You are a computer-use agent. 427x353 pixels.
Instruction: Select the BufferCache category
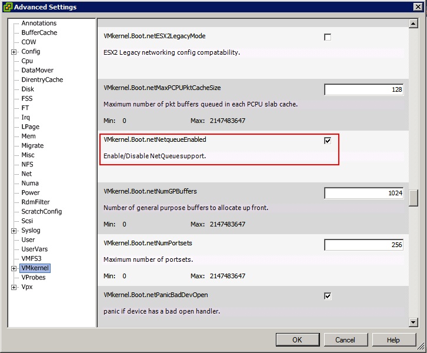39,33
